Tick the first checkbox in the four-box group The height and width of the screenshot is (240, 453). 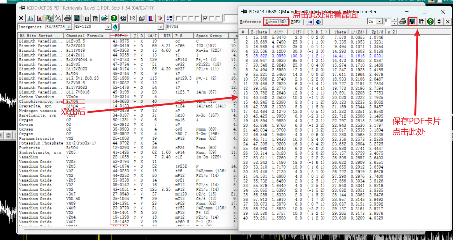click(178, 18)
